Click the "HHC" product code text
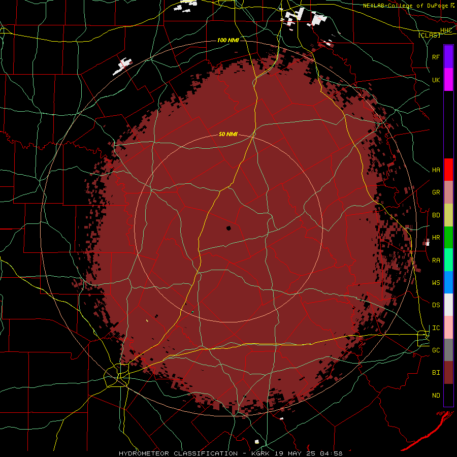The image size is (457, 457). coord(446,30)
